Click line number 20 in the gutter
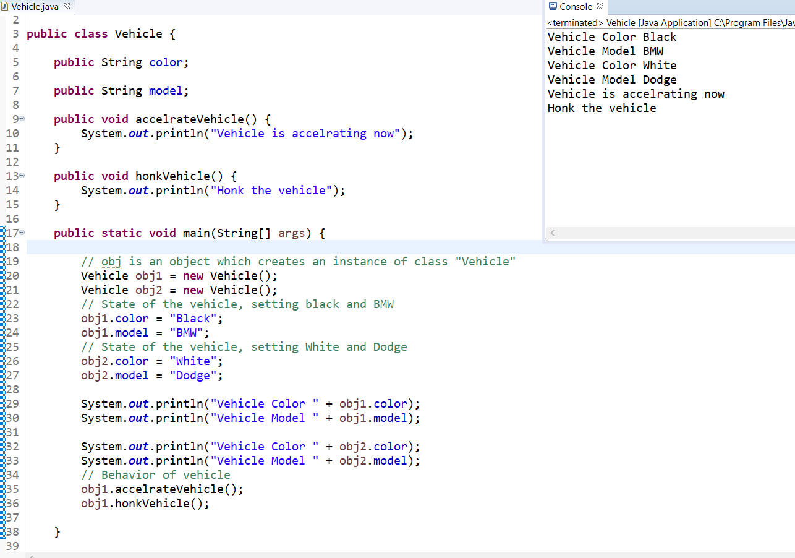This screenshot has height=558, width=795. coord(12,275)
